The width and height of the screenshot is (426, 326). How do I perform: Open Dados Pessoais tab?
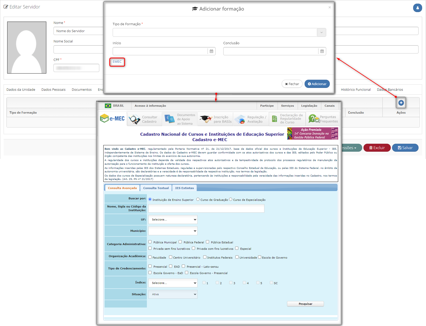54,89
